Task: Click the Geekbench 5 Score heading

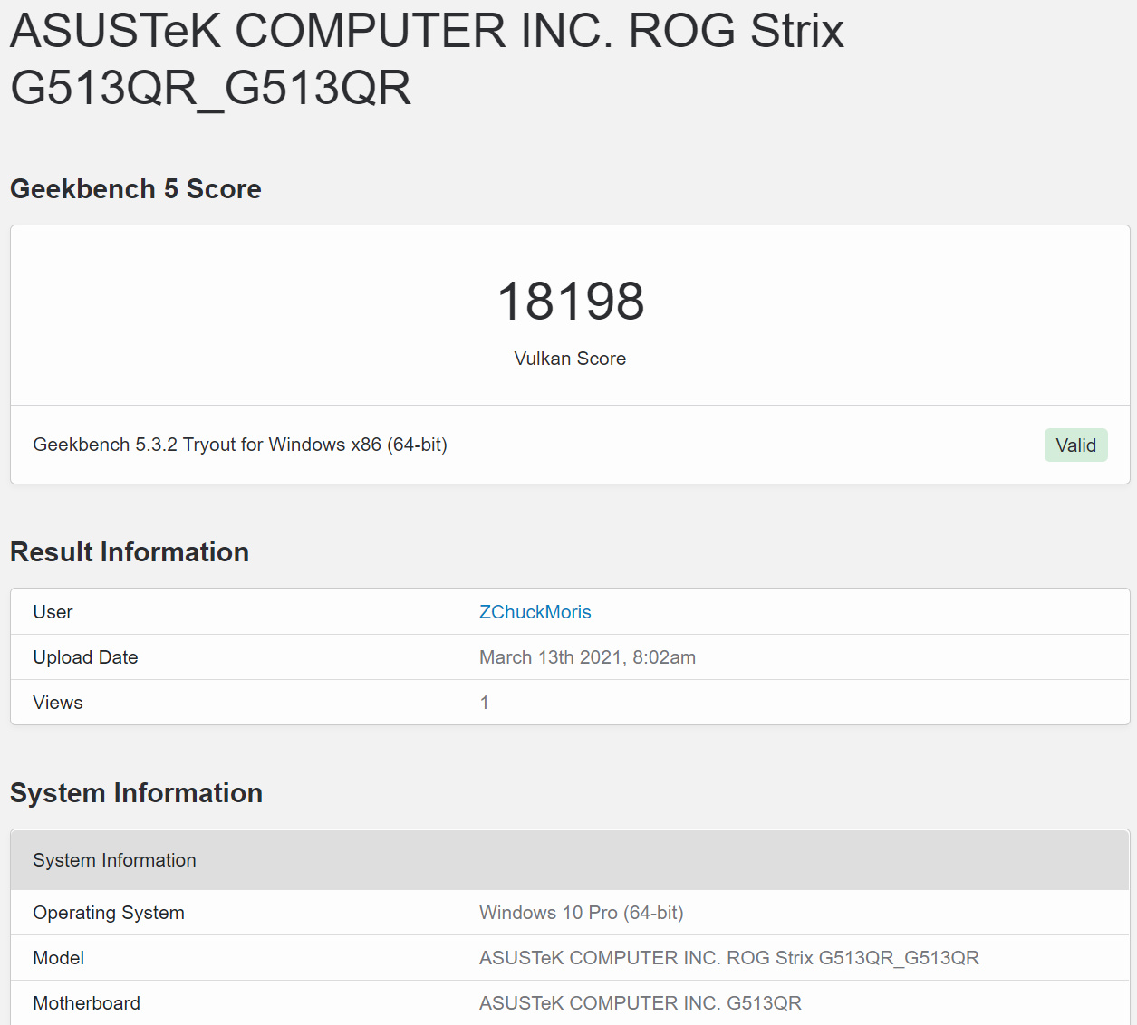Action: click(136, 188)
